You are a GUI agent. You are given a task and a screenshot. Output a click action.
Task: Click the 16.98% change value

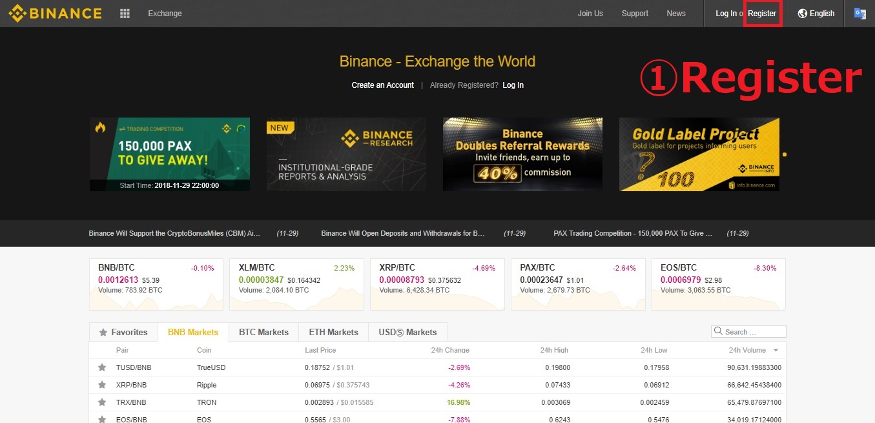458,402
